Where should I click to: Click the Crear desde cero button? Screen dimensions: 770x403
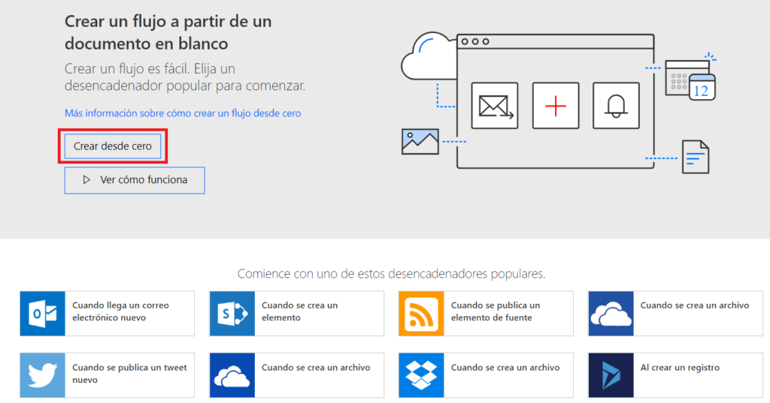click(x=113, y=146)
